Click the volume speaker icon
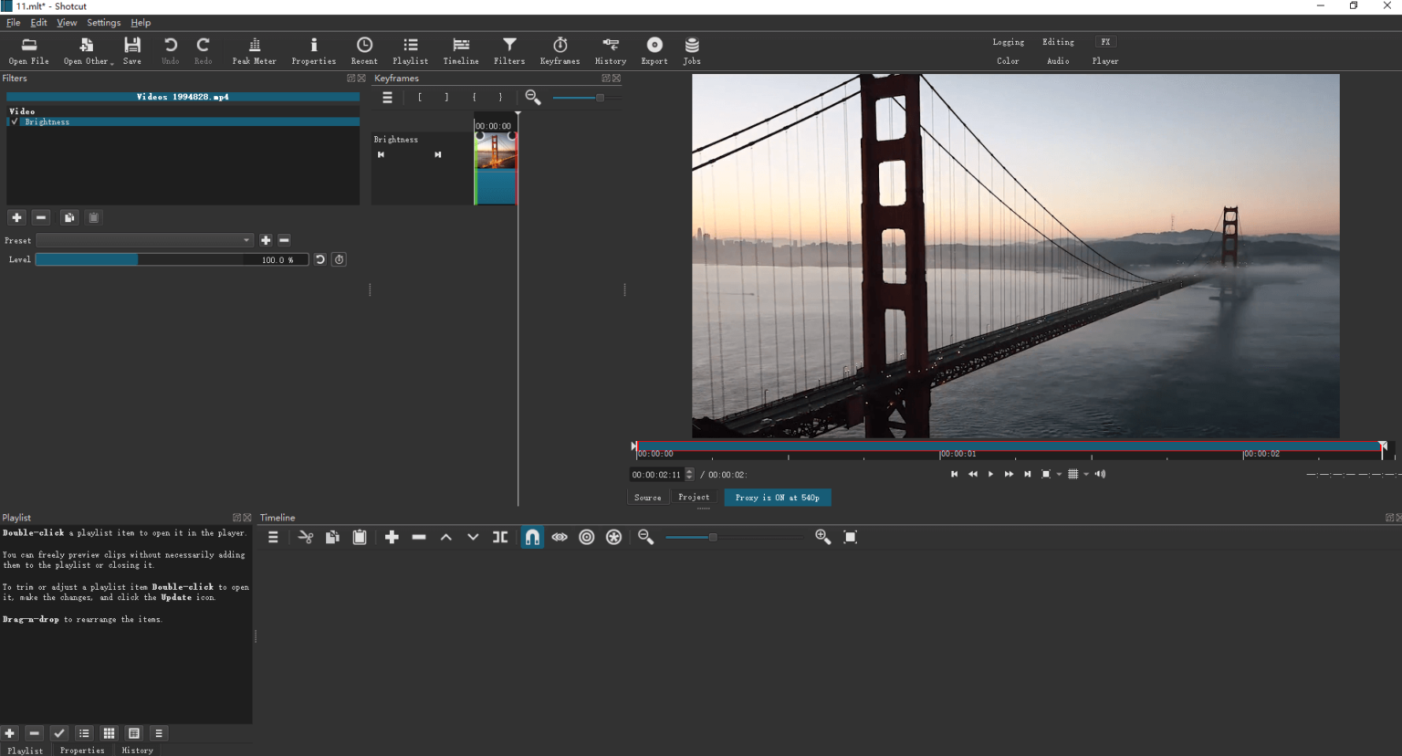Viewport: 1402px width, 756px height. point(1100,474)
